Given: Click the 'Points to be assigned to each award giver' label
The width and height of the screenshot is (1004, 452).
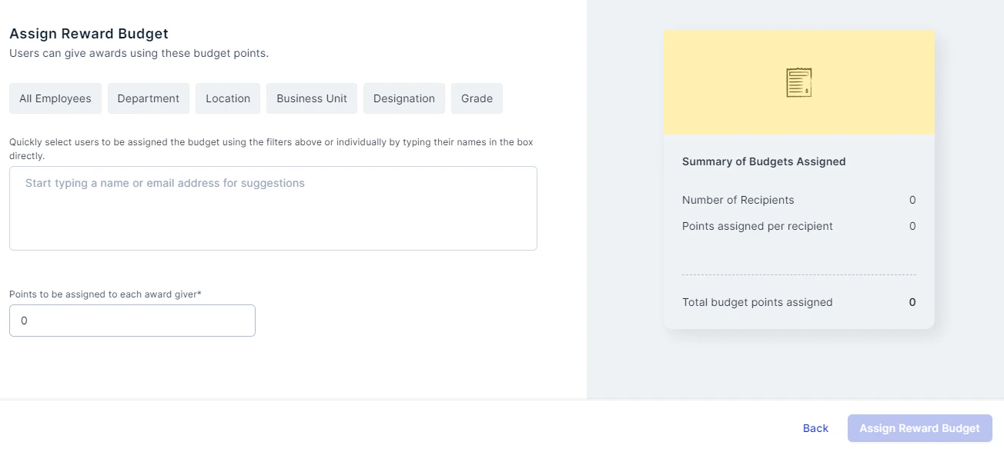Looking at the screenshot, I should coord(105,294).
